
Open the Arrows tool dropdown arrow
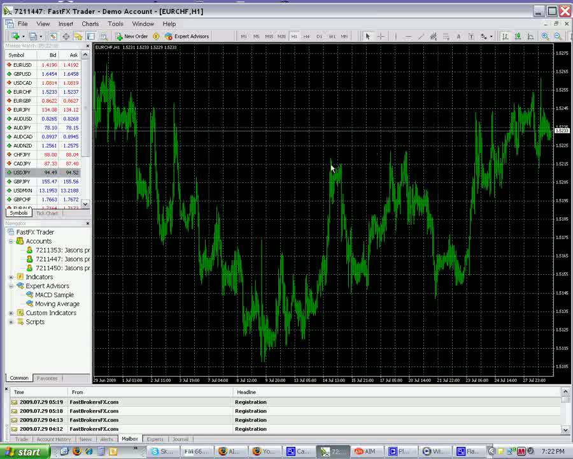pyautogui.click(x=491, y=36)
